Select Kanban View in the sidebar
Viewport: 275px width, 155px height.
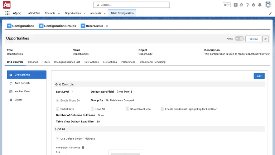tap(26, 91)
